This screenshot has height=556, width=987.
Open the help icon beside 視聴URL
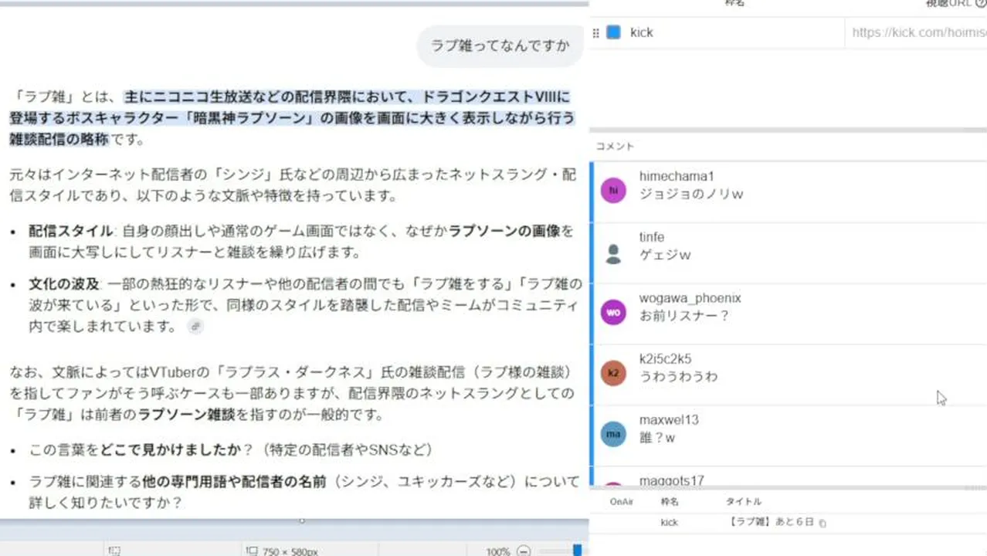[981, 4]
